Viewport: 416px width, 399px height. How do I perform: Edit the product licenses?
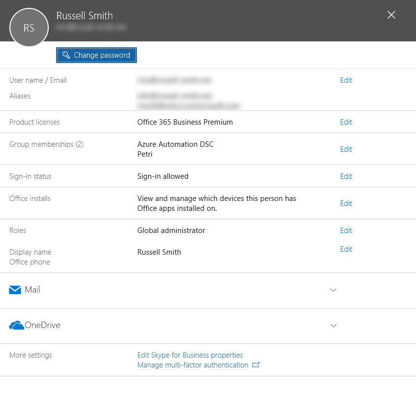(x=346, y=122)
